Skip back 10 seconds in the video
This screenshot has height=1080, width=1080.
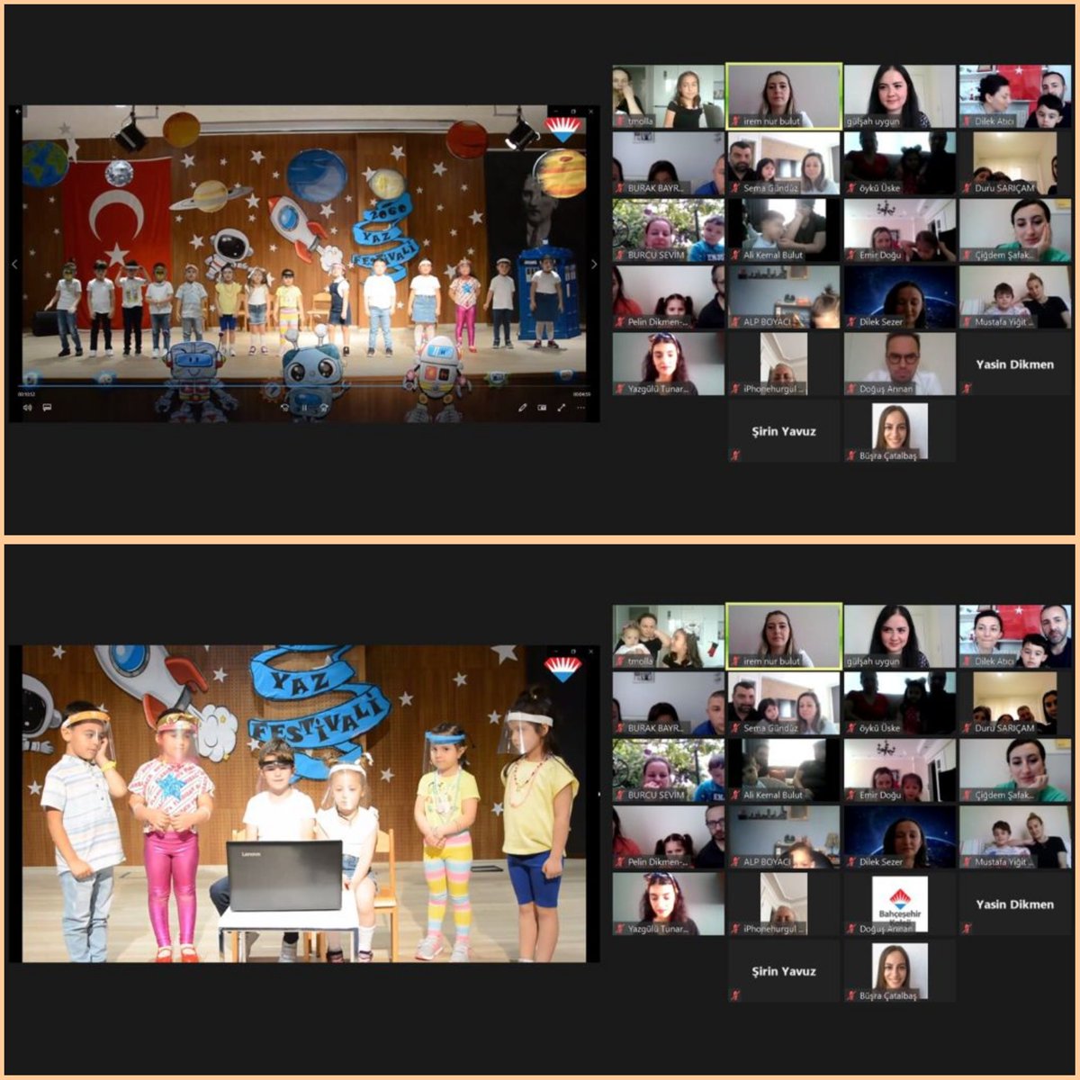pyautogui.click(x=284, y=408)
